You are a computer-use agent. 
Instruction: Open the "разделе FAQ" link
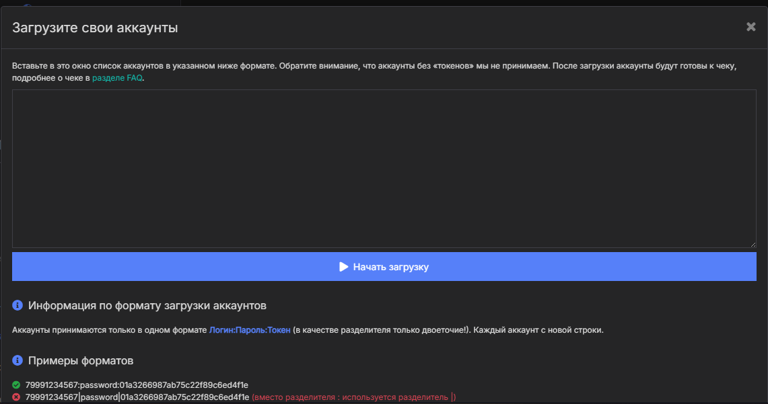[x=117, y=78]
